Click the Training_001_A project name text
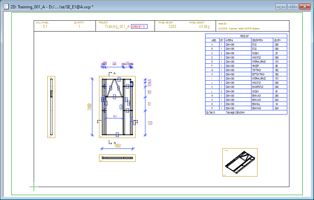 click(117, 27)
